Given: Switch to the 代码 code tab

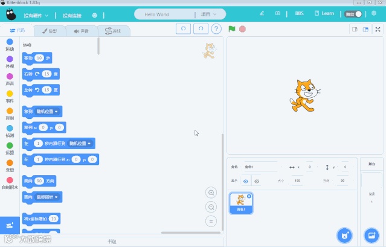Looking at the screenshot, I should pyautogui.click(x=18, y=30).
